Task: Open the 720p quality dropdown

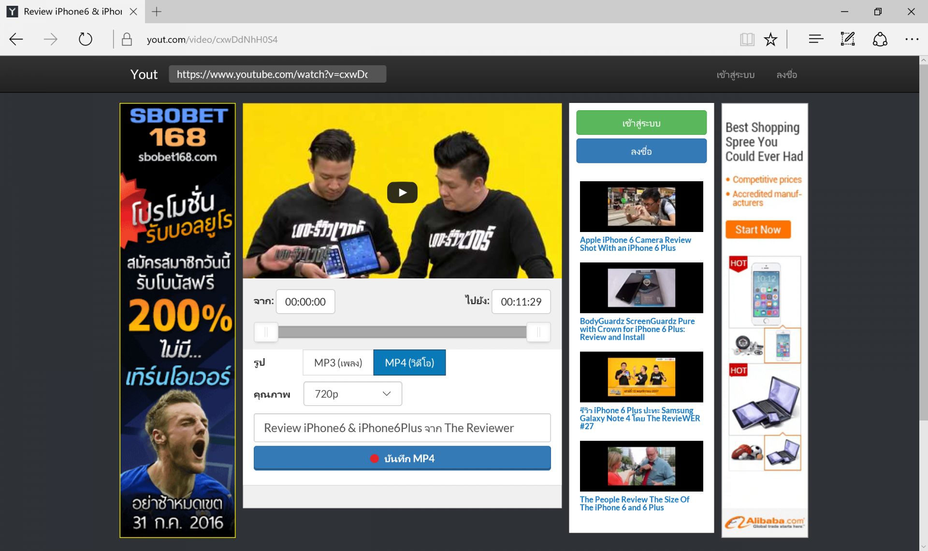Action: coord(352,394)
